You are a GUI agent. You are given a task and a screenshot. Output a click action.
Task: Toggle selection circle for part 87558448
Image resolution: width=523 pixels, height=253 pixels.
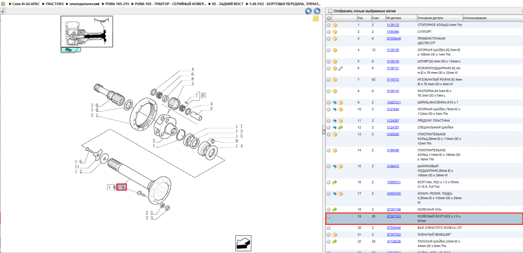[328, 228]
